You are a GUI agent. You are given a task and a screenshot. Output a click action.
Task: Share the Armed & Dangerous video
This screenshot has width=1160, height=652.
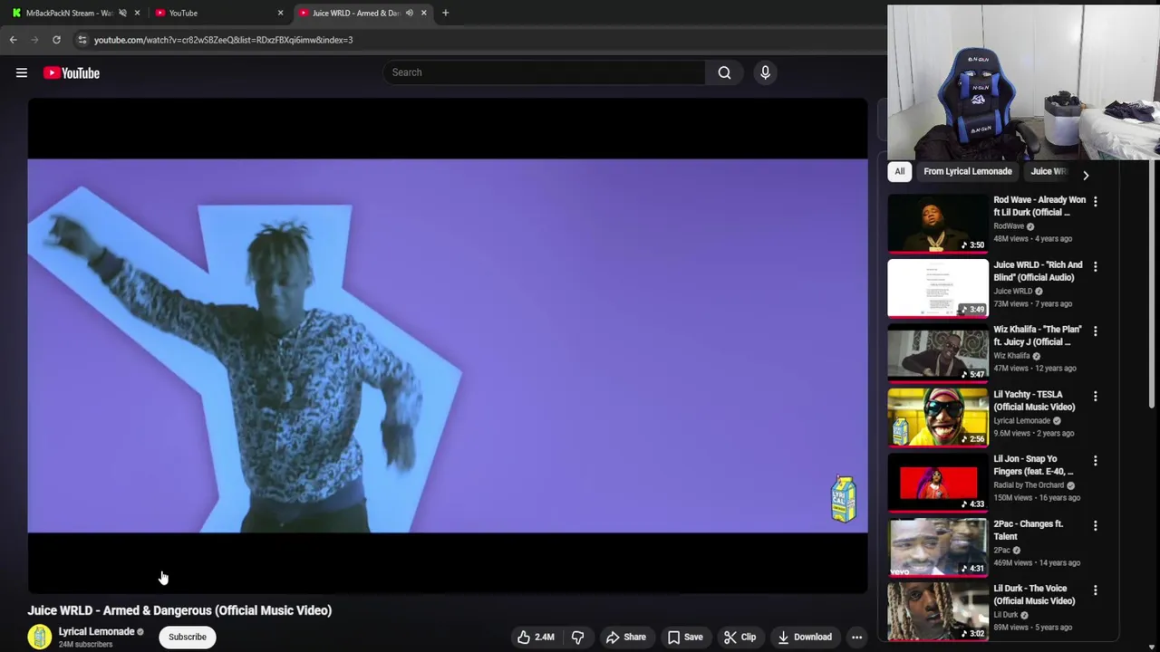coord(625,638)
